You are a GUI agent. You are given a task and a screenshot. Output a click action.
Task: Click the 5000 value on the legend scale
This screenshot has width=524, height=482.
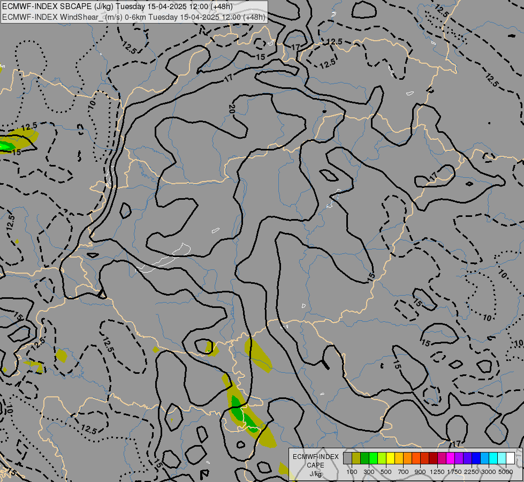coord(506,472)
